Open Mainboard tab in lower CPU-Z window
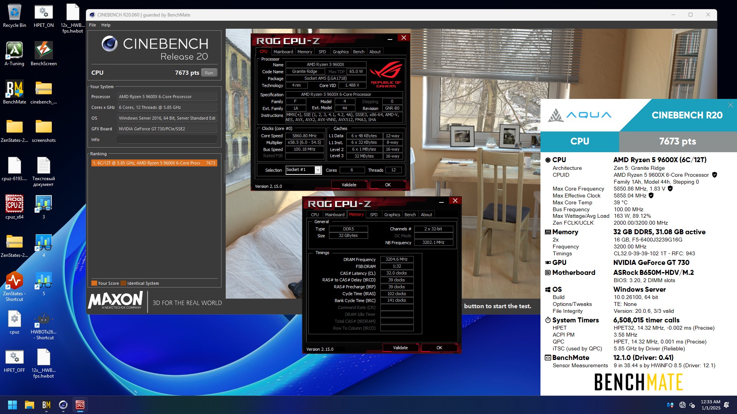 pos(335,215)
